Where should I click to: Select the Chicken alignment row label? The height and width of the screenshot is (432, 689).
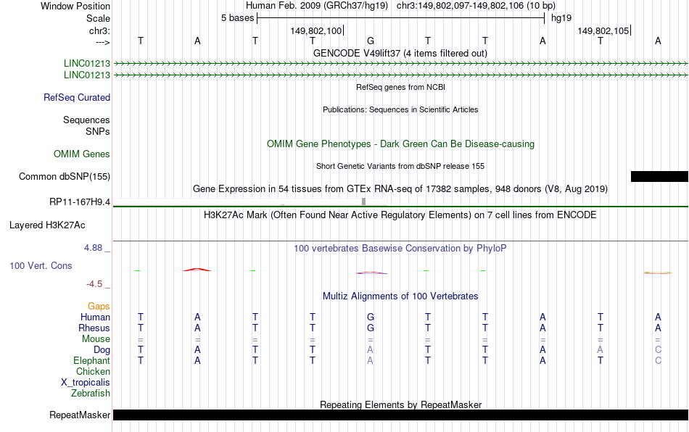click(x=93, y=371)
